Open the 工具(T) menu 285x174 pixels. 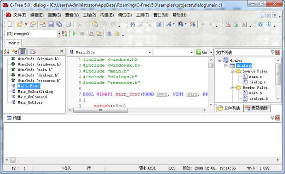(143, 15)
